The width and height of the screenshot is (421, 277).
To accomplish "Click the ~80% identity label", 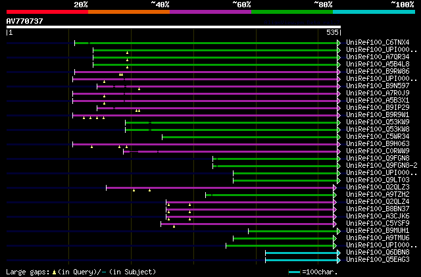I will (x=323, y=5).
